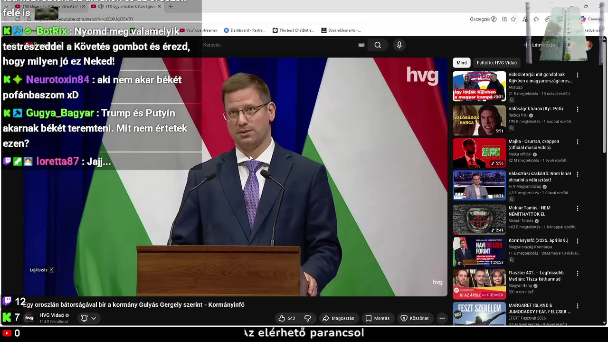
Task: Click the Összegzés summary button in address bar
Action: click(483, 19)
